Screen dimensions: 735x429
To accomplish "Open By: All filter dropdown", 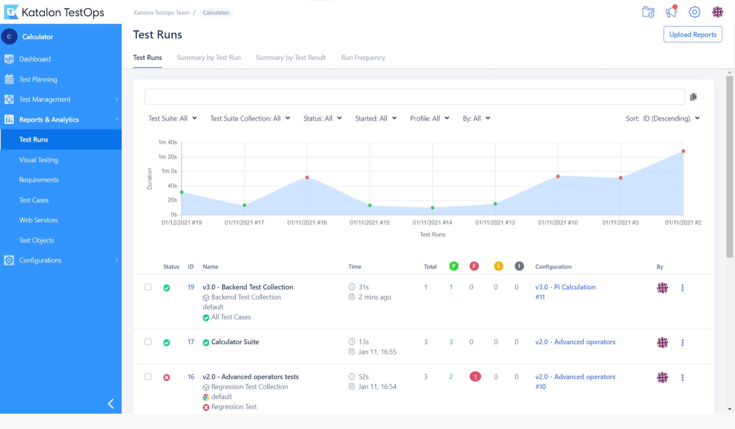I will pos(477,118).
